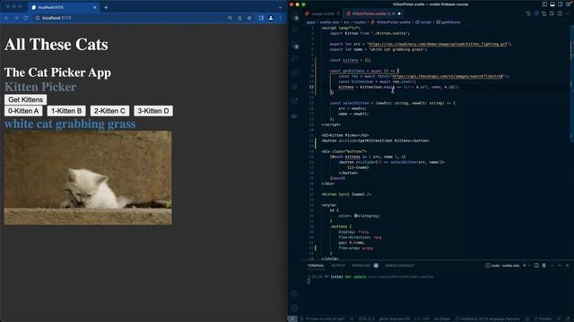The image size is (574, 322).
Task: Click the remote indicator in status bar corner
Action: [292, 318]
